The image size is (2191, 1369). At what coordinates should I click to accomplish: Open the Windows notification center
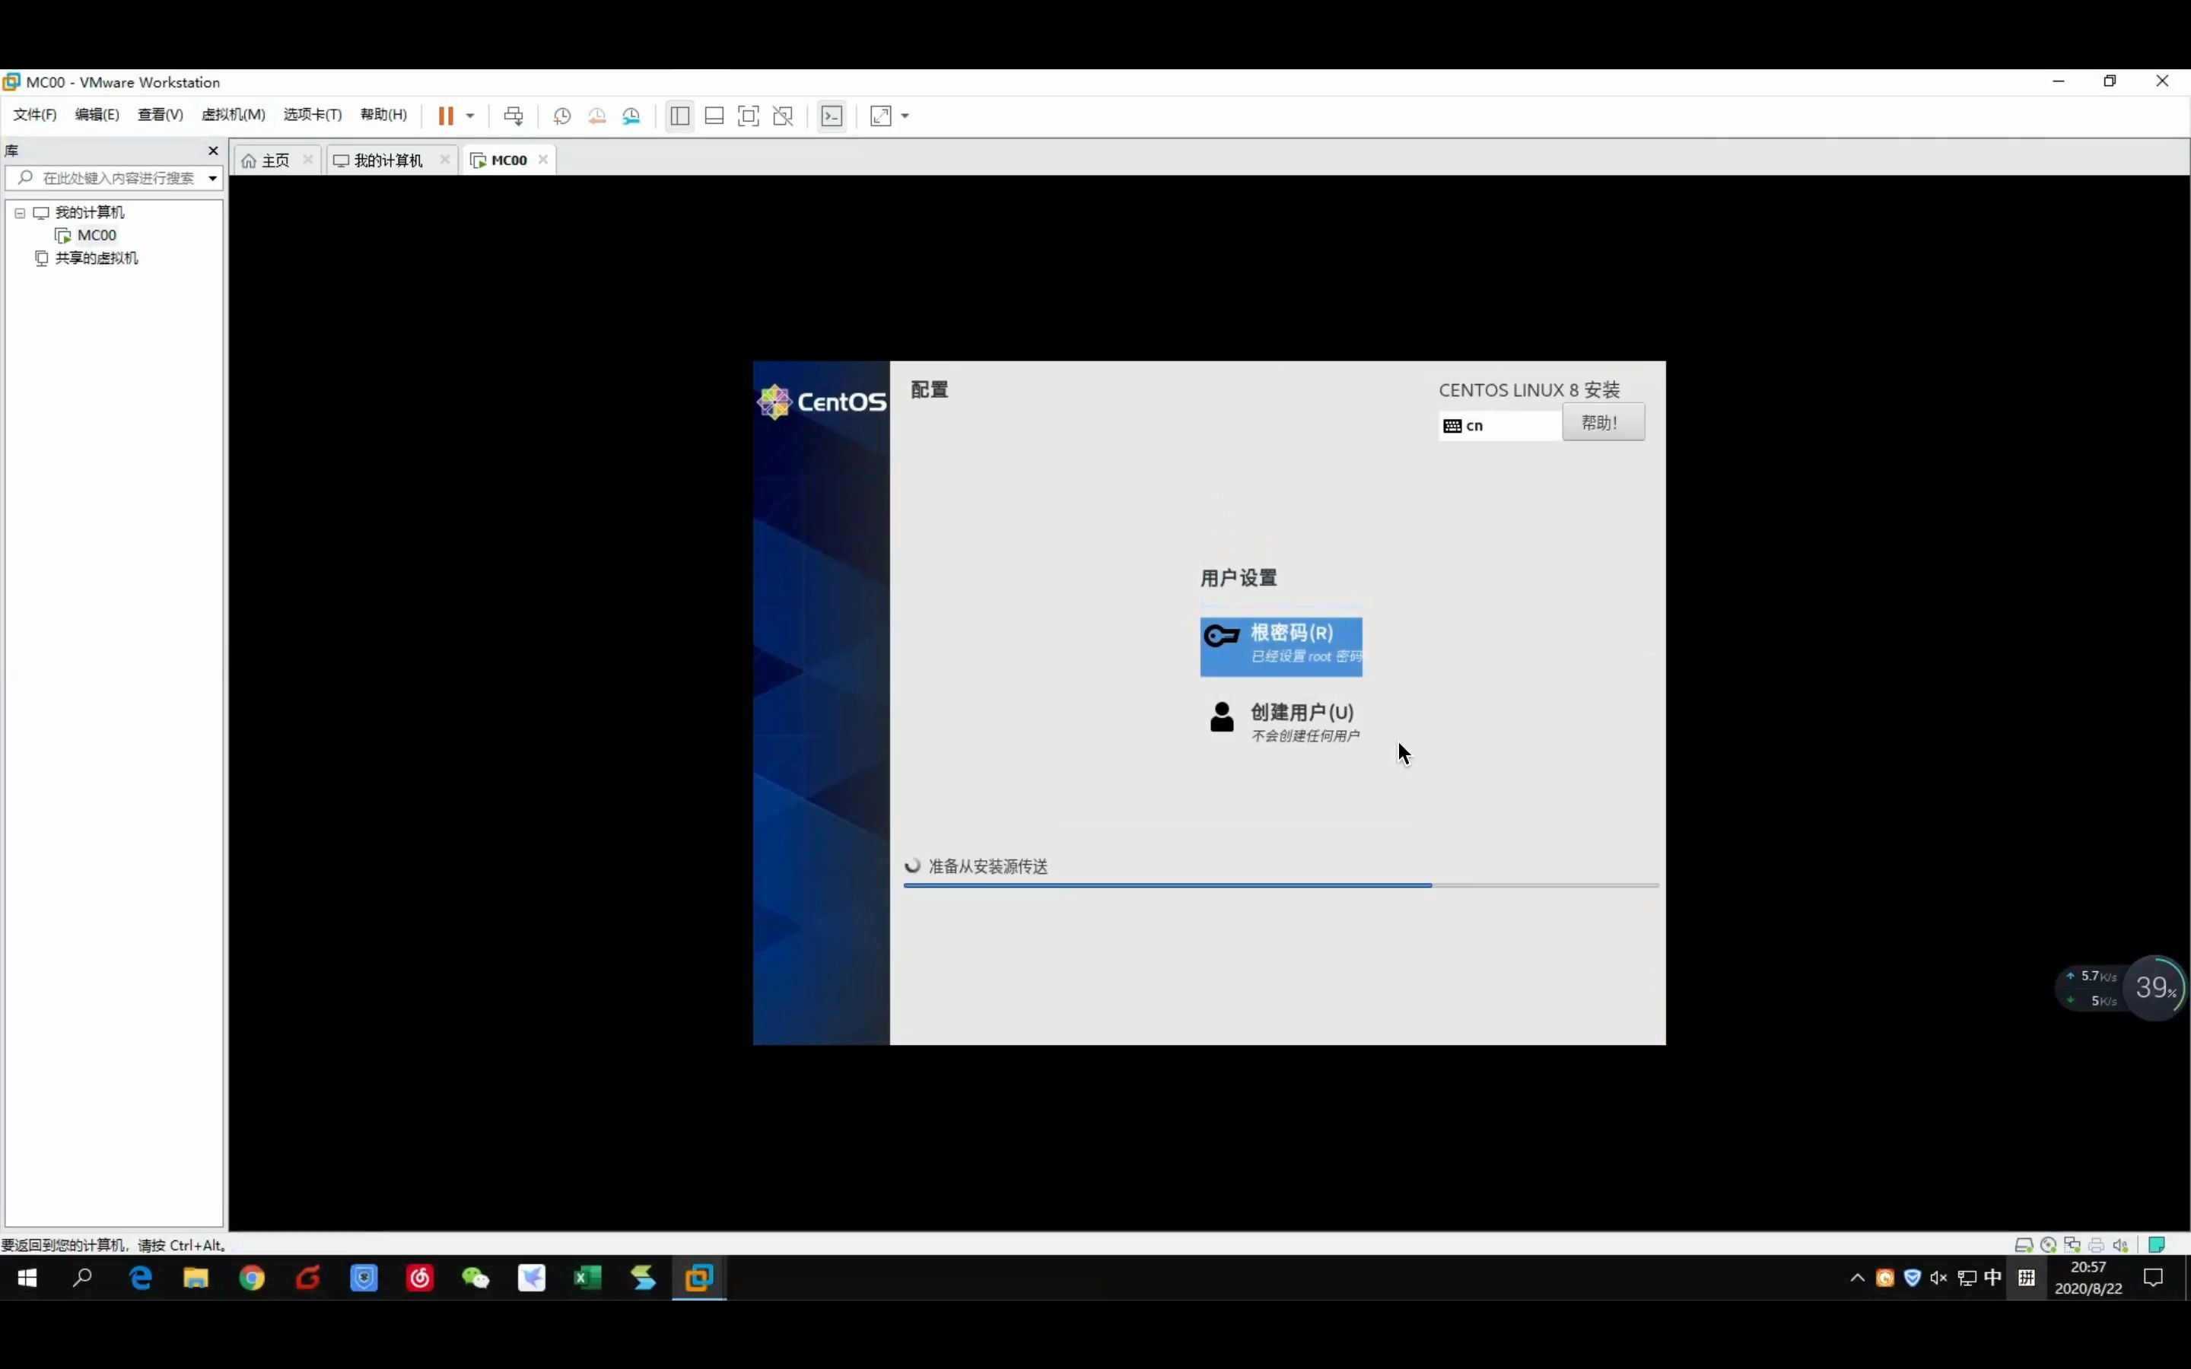2154,1278
